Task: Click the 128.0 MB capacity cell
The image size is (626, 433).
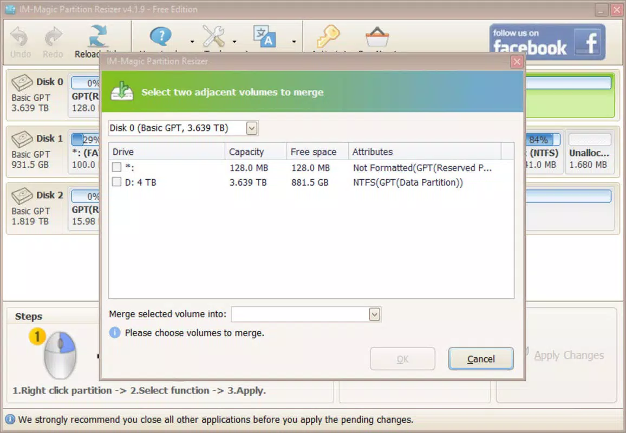Action: pyautogui.click(x=249, y=168)
